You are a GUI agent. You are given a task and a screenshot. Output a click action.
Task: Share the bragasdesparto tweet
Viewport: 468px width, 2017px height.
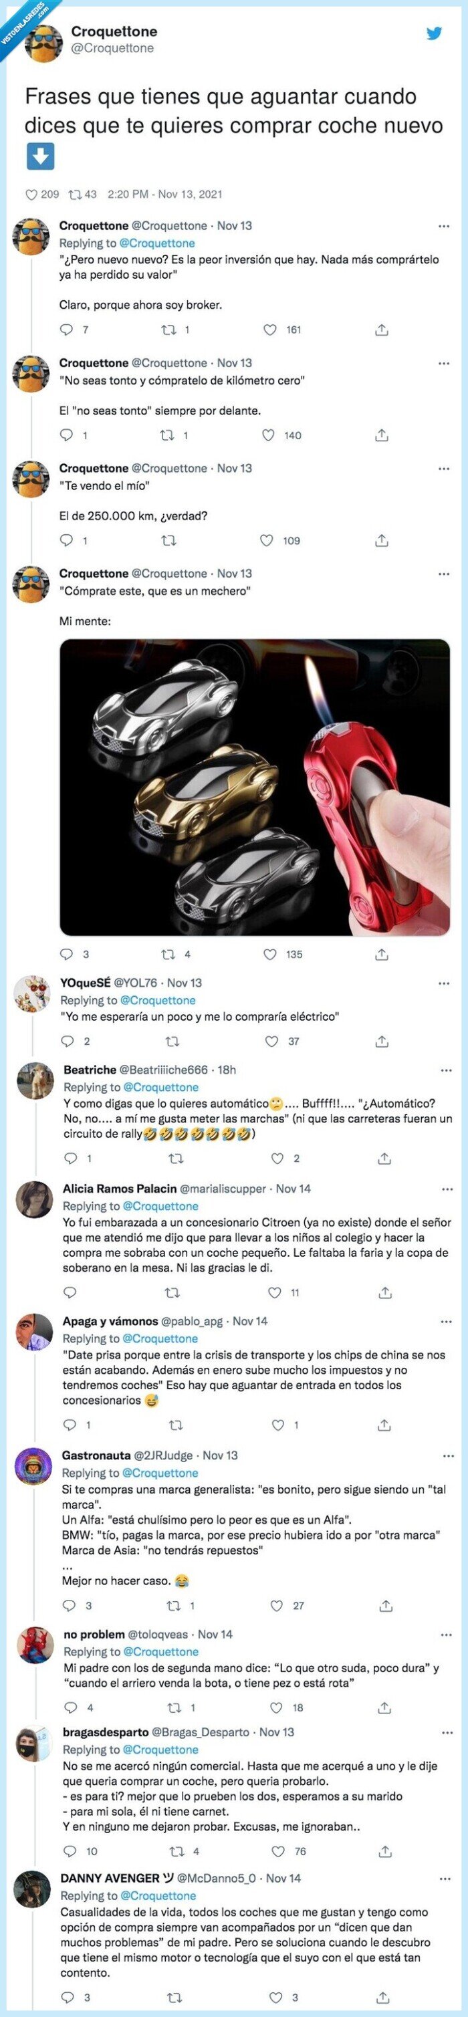(384, 1851)
